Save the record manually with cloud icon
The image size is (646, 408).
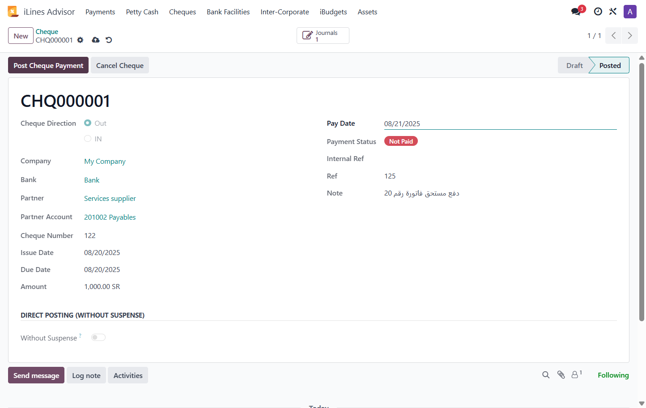(x=96, y=40)
